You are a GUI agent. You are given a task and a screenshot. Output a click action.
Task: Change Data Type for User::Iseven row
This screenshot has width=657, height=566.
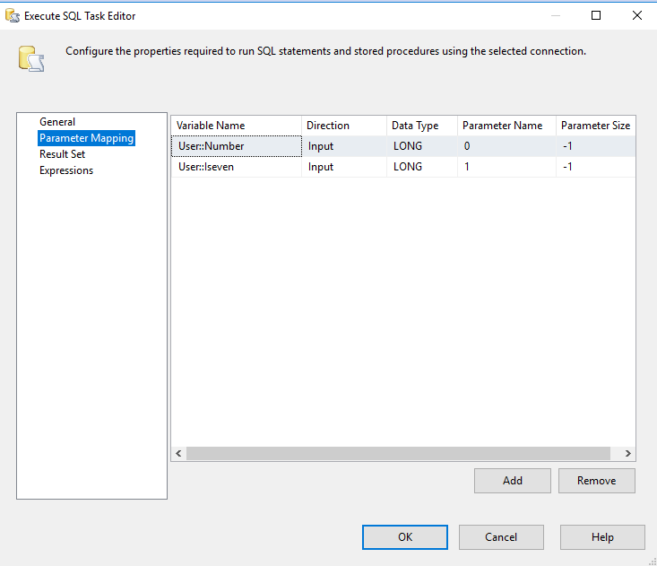421,167
